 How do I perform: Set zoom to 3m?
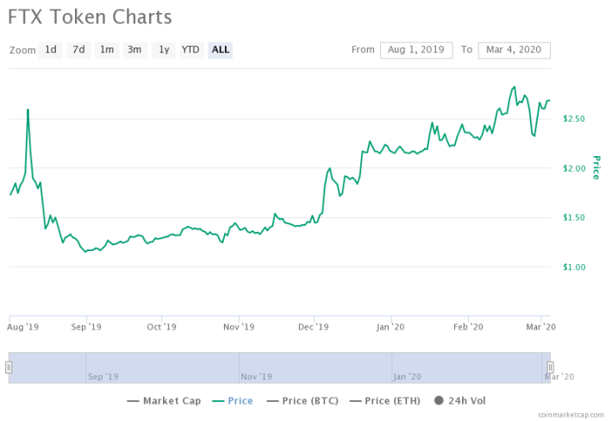[x=135, y=50]
